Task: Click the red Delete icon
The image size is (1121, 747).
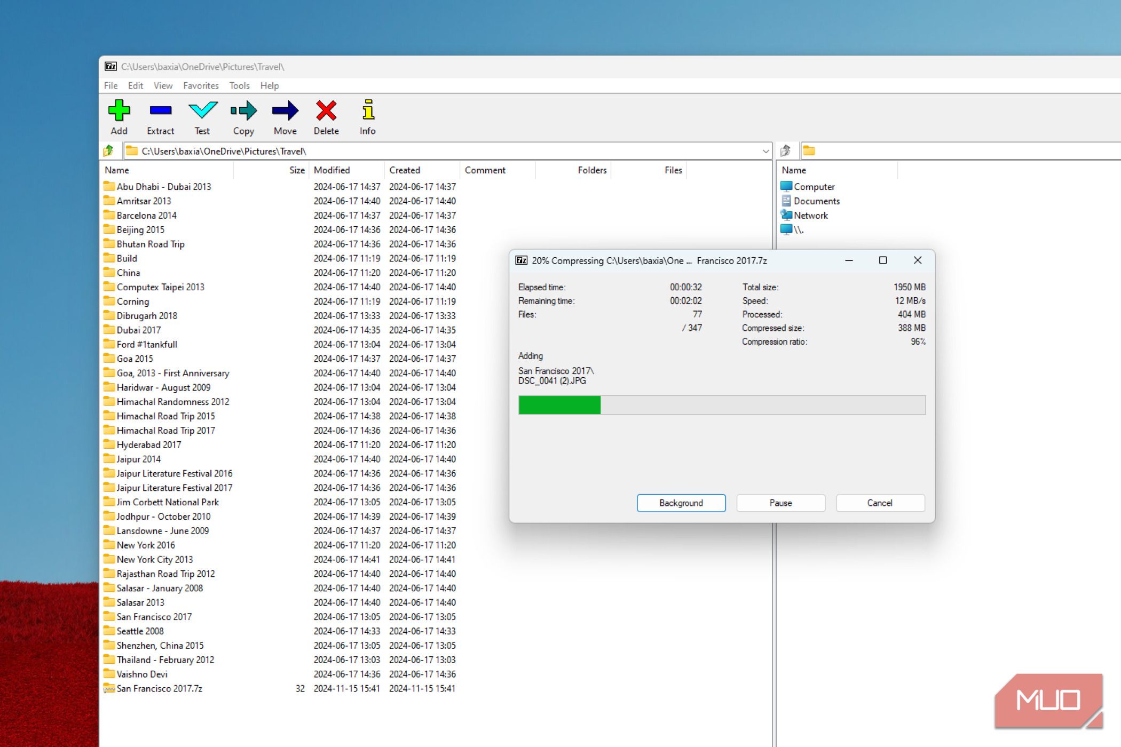Action: pos(326,111)
